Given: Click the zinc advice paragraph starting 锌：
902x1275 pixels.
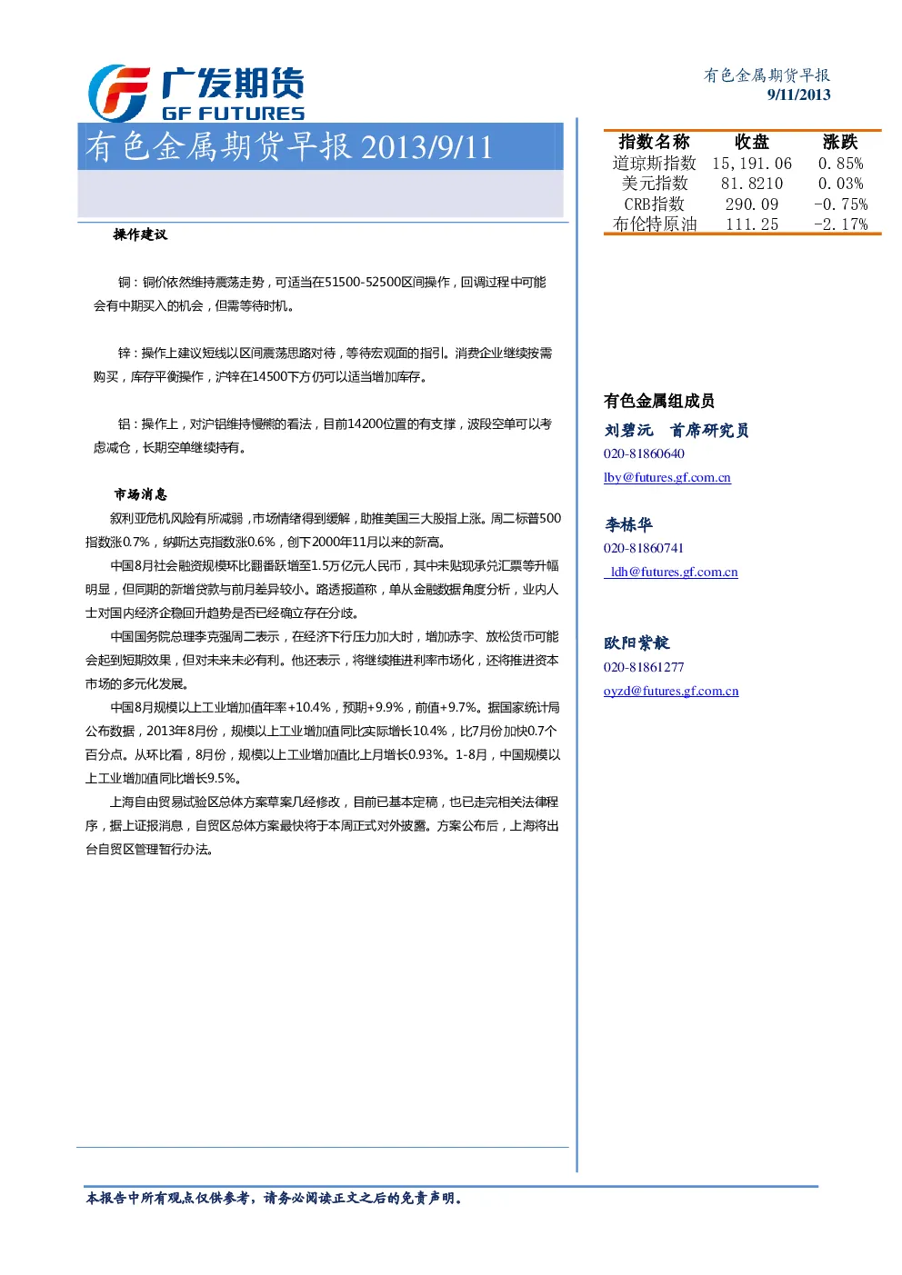Looking at the screenshot, I should (323, 365).
